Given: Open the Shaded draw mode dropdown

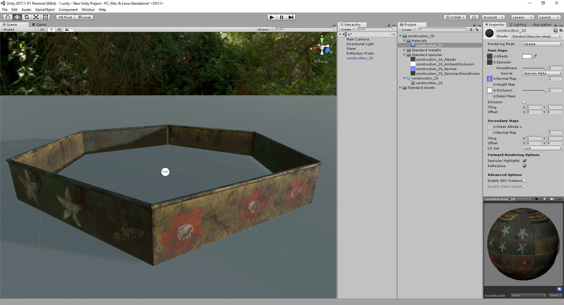Looking at the screenshot, I should (19, 29).
